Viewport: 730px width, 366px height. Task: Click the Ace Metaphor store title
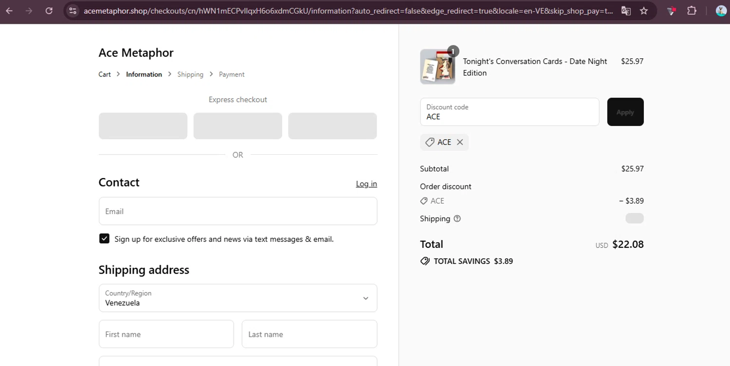pos(136,53)
